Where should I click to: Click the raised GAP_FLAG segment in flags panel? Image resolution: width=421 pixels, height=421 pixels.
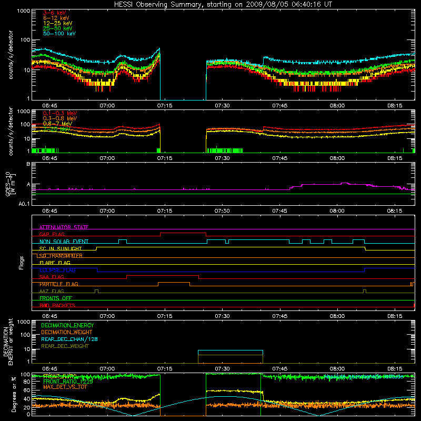(183, 233)
